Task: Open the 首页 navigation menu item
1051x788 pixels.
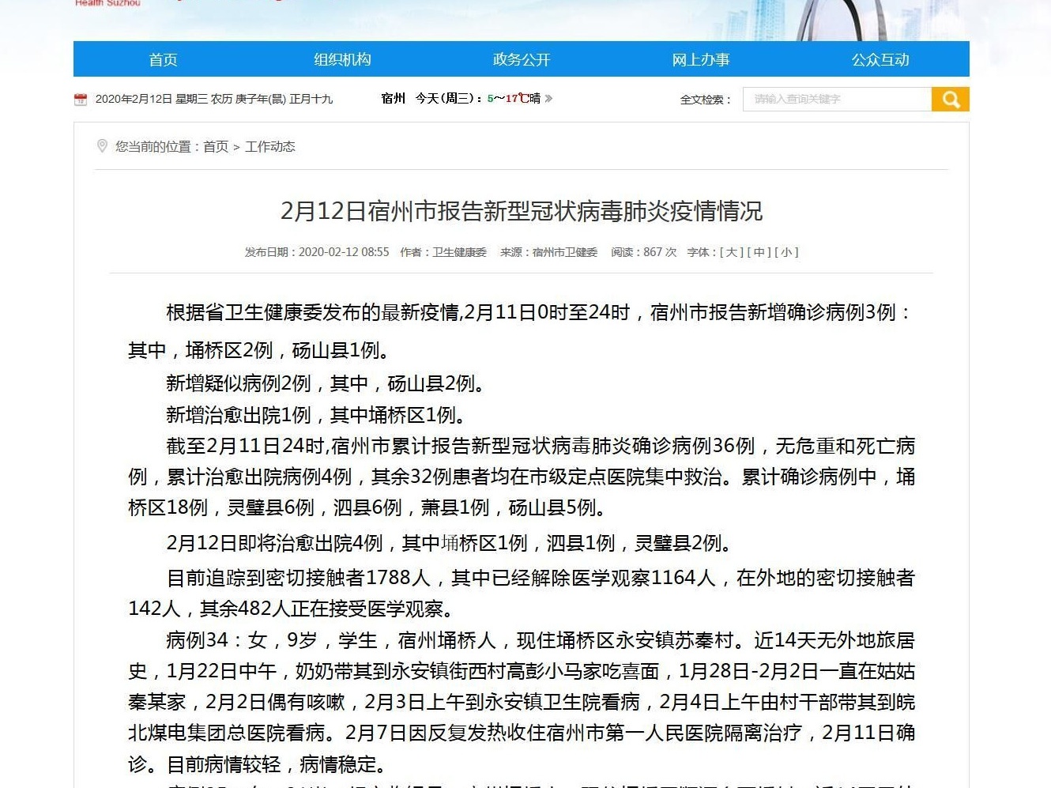Action: 163,59
